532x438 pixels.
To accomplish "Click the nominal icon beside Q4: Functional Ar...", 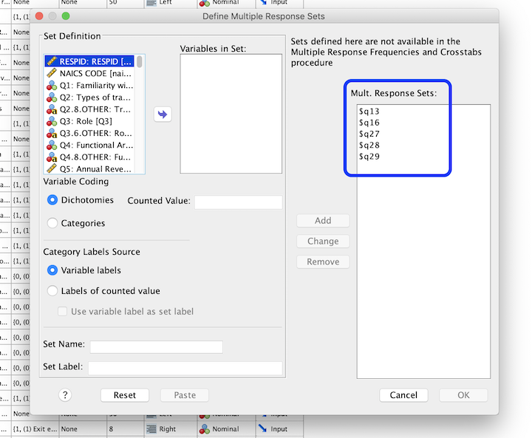I will (52, 146).
